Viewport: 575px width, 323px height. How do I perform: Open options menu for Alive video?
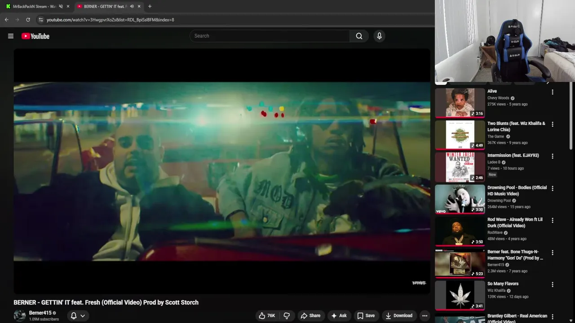553,92
